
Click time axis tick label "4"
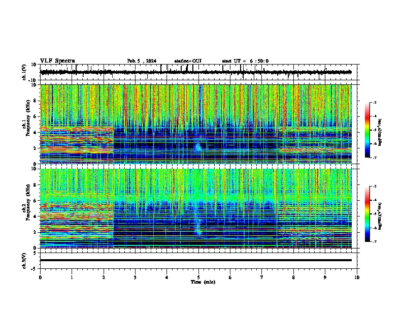167,277
